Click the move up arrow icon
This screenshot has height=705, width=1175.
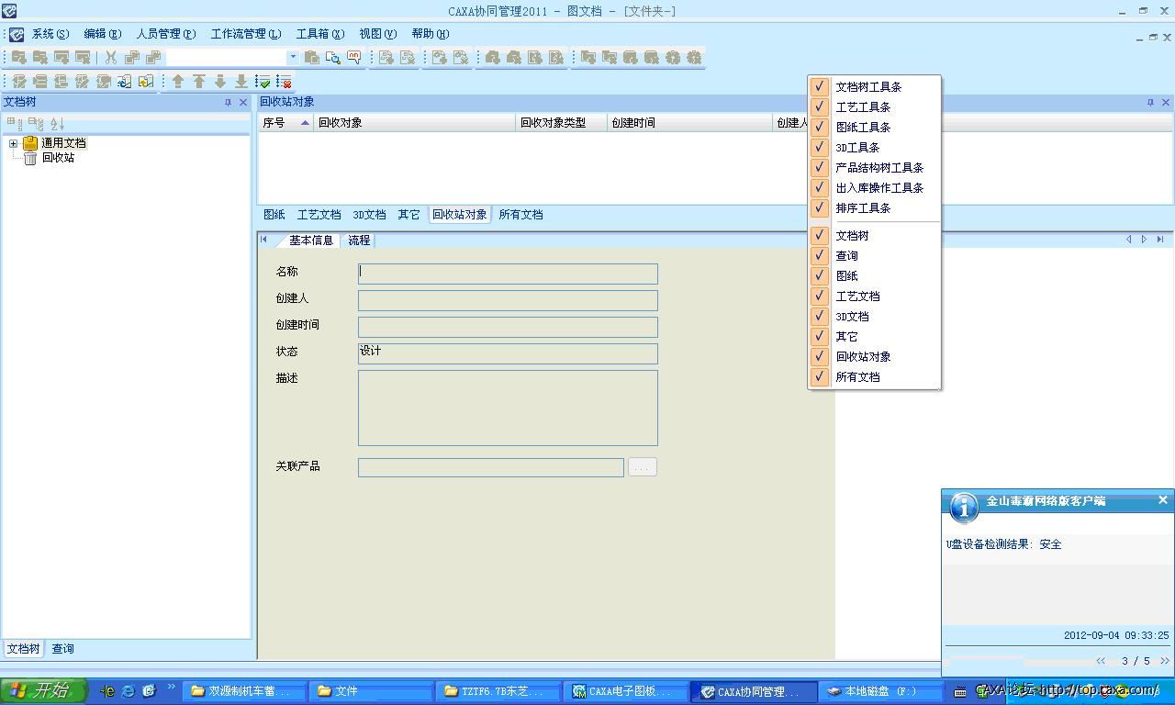pos(178,82)
